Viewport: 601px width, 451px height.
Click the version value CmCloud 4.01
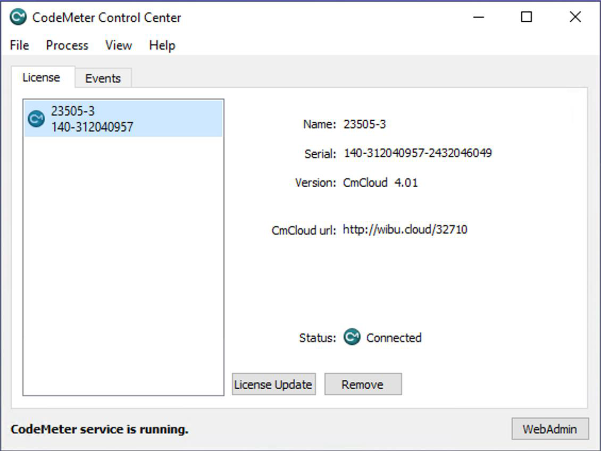pyautogui.click(x=380, y=182)
